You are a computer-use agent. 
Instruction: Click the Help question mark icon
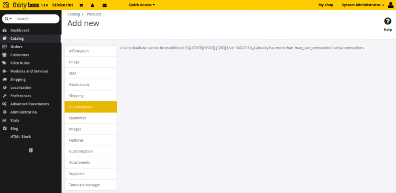pyautogui.click(x=388, y=21)
